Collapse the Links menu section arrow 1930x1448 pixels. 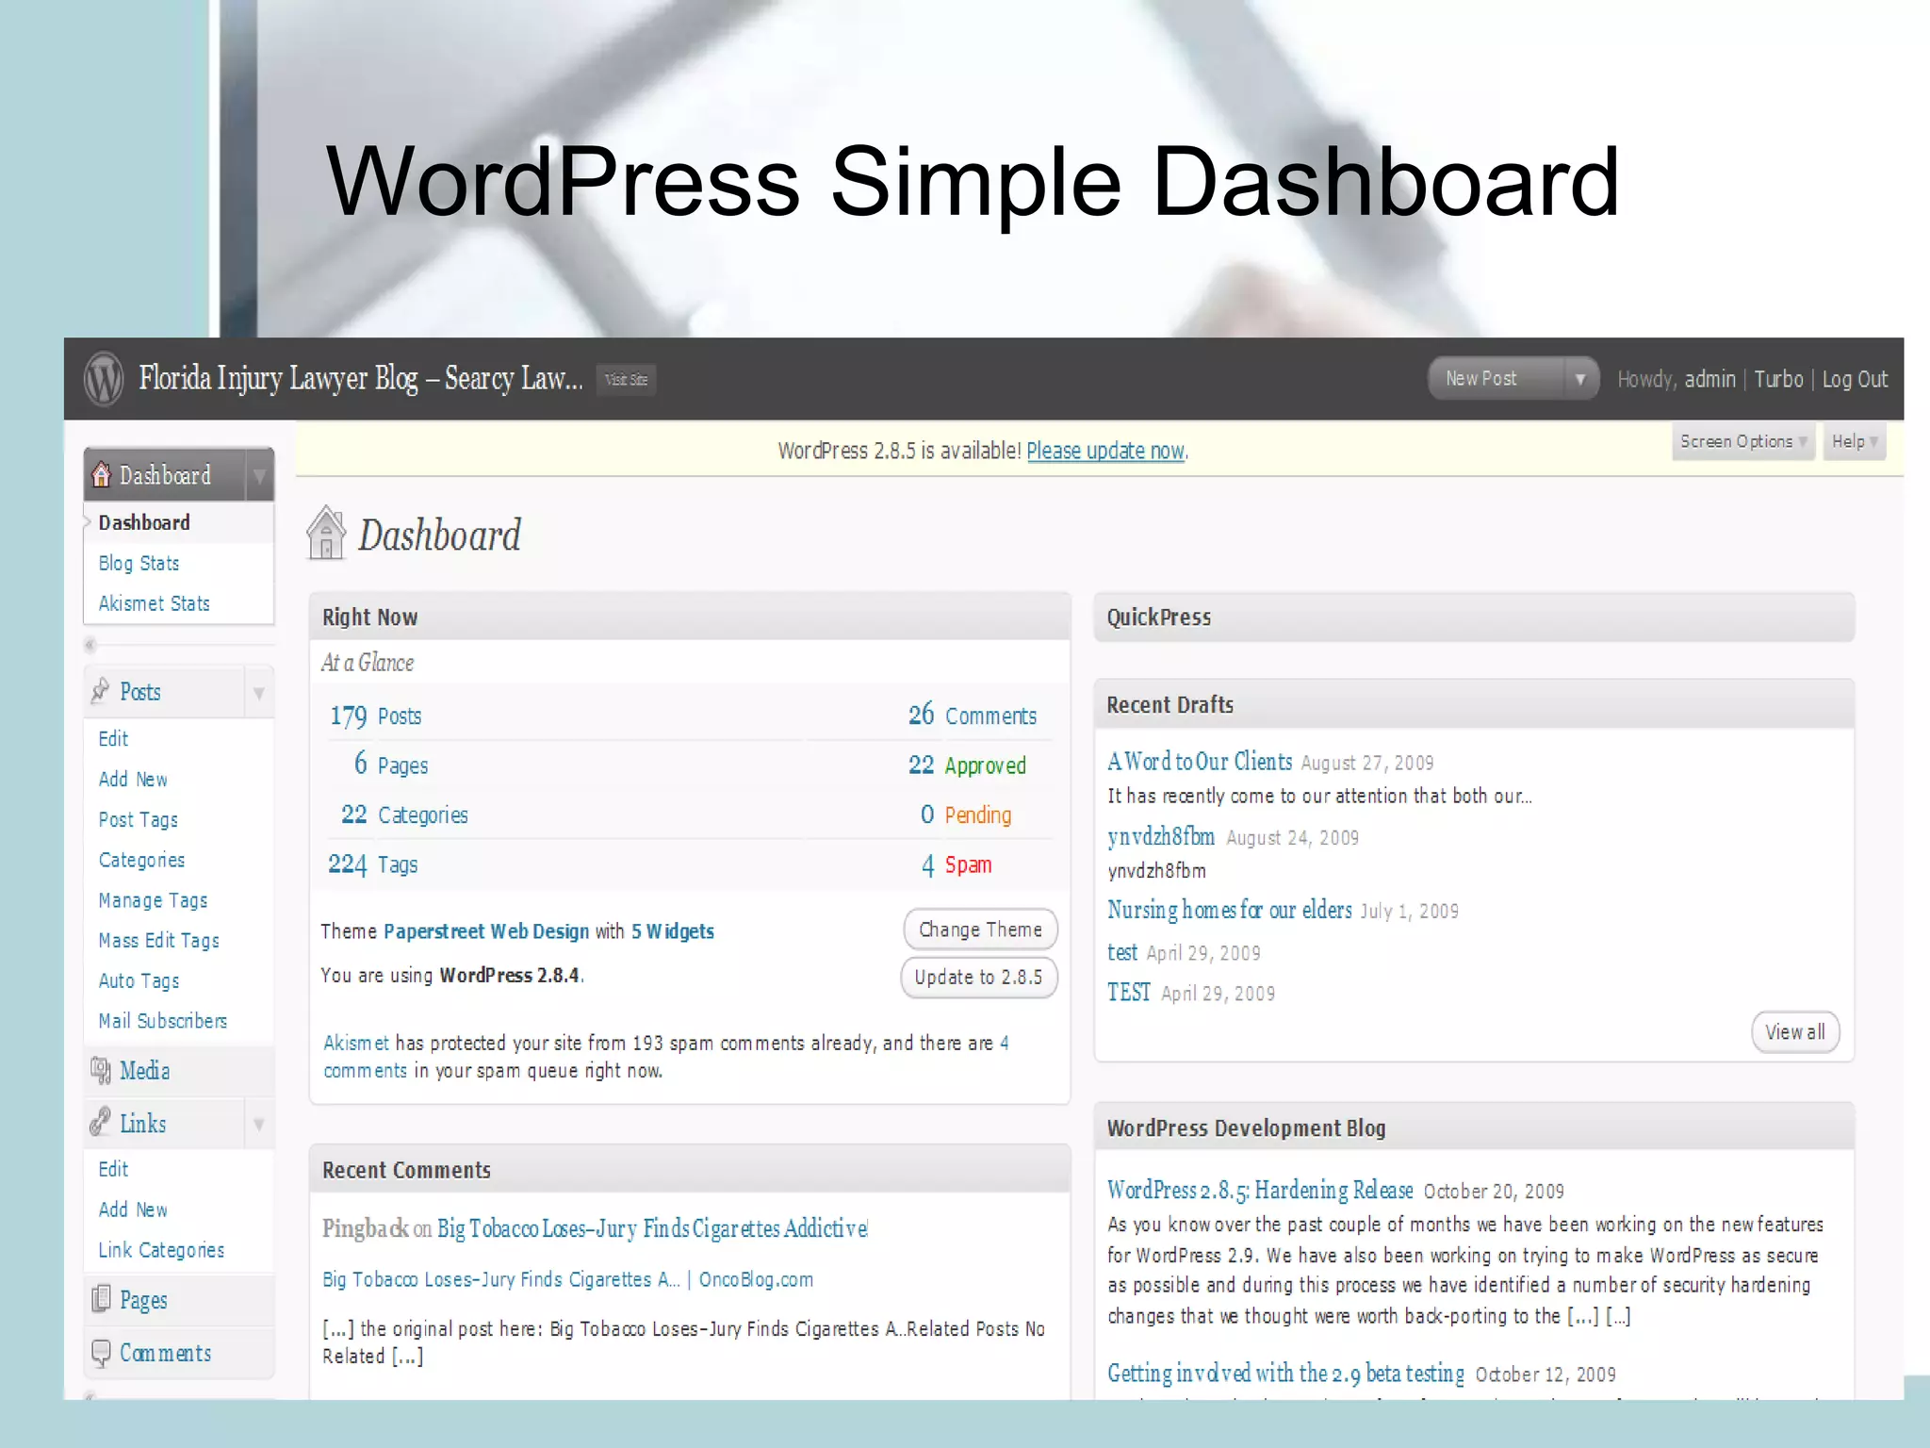(x=259, y=1124)
